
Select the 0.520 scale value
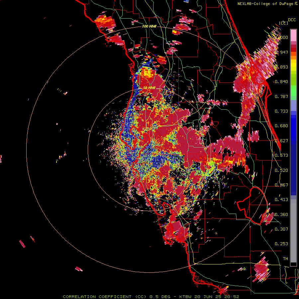click(281, 170)
